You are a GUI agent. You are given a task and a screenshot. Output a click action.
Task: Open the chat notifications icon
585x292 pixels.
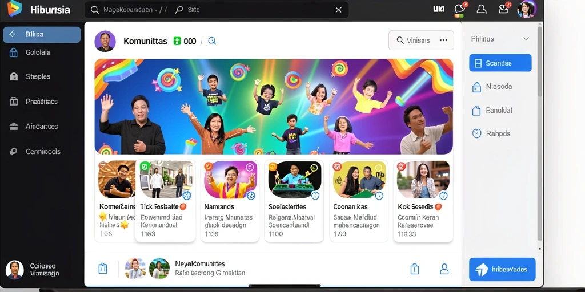pyautogui.click(x=460, y=9)
